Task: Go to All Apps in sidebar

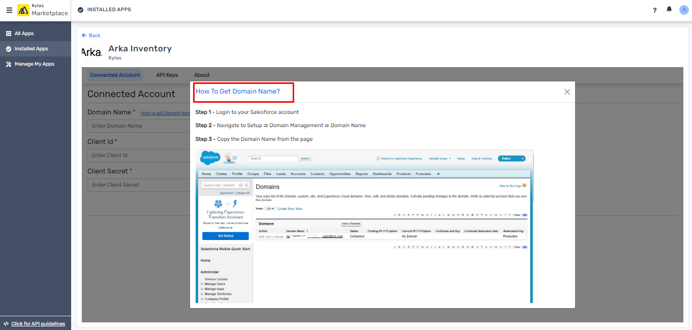Action: (x=36, y=34)
